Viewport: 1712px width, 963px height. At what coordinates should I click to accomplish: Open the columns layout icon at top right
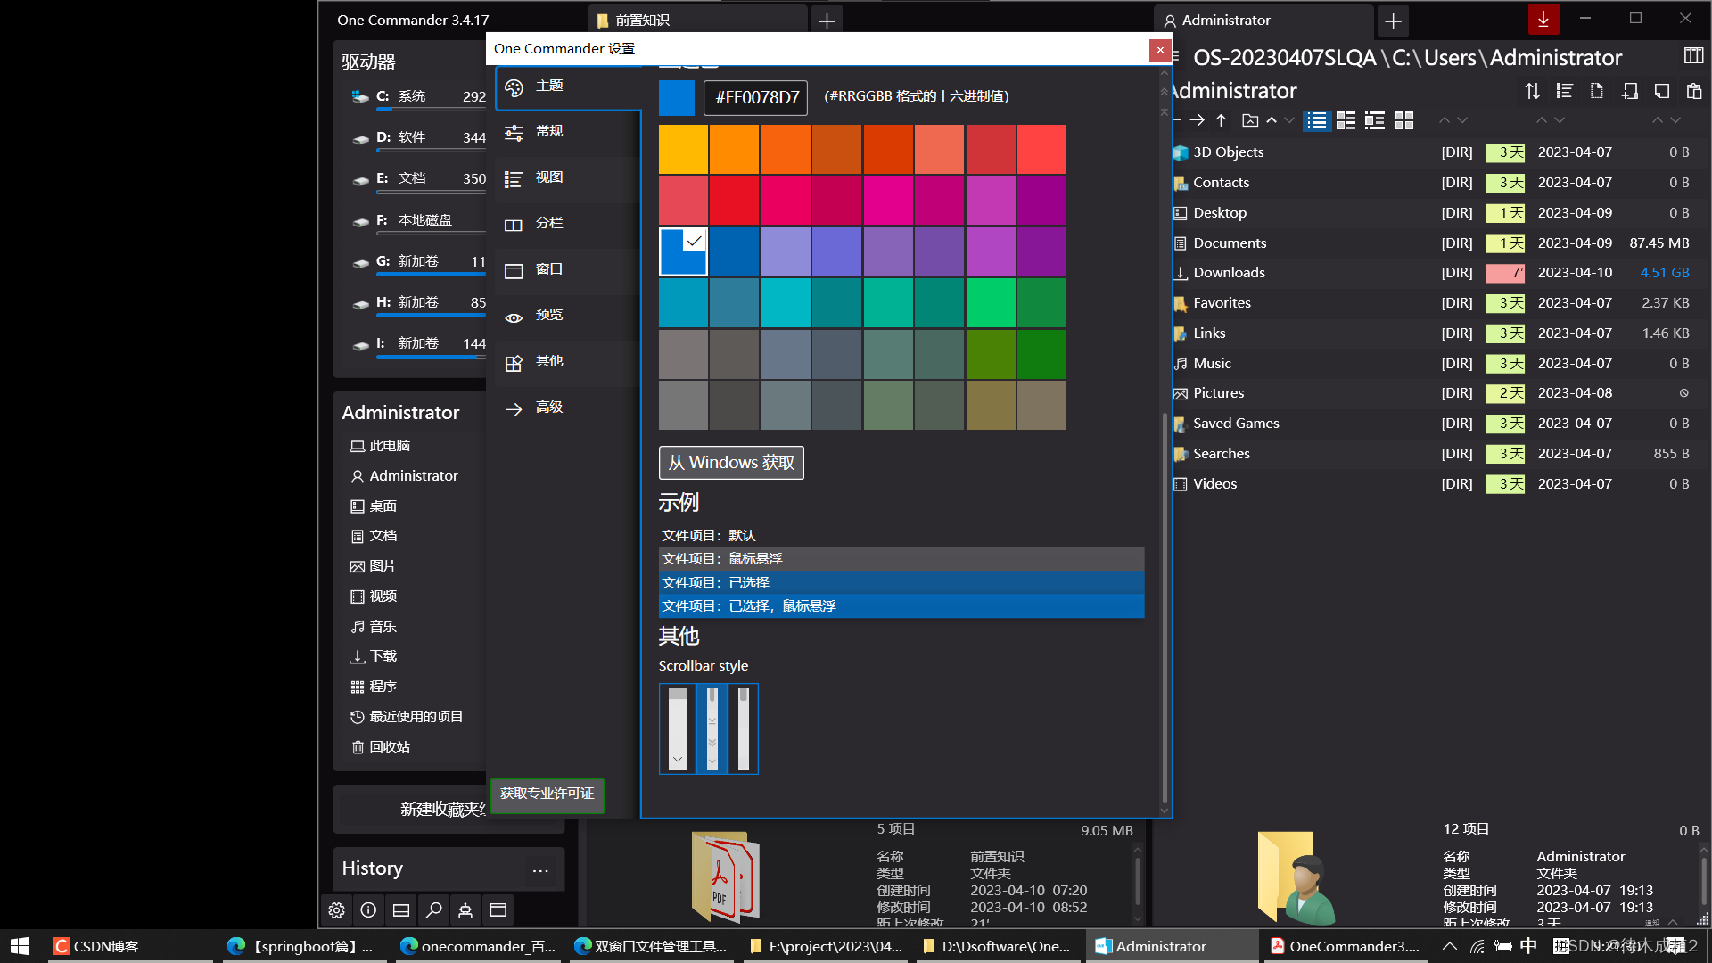pyautogui.click(x=1693, y=56)
